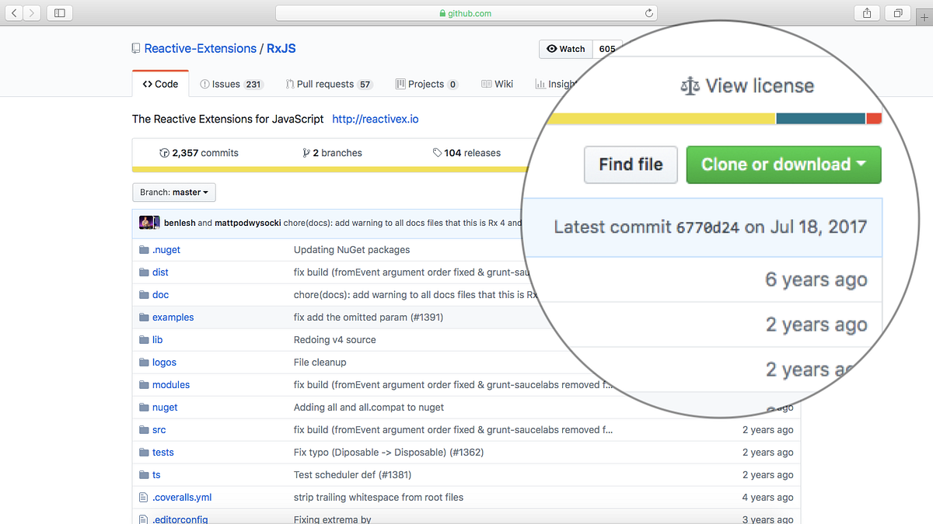The width and height of the screenshot is (933, 524).
Task: Open the Safari share menu
Action: (x=866, y=13)
